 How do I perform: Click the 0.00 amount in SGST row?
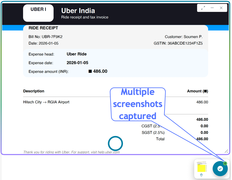click(204, 132)
